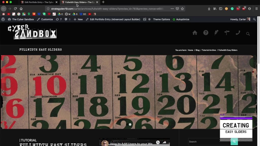Click the signpost icon in navigation
Viewport: 260px width, 146px height.
pos(227,33)
